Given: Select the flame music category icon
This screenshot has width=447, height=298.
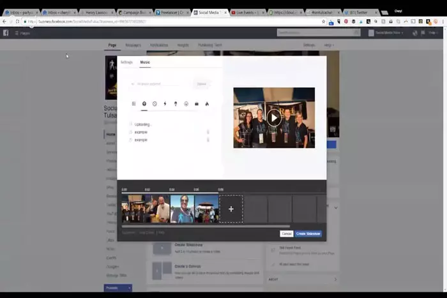Looking at the screenshot, I should point(207,104).
